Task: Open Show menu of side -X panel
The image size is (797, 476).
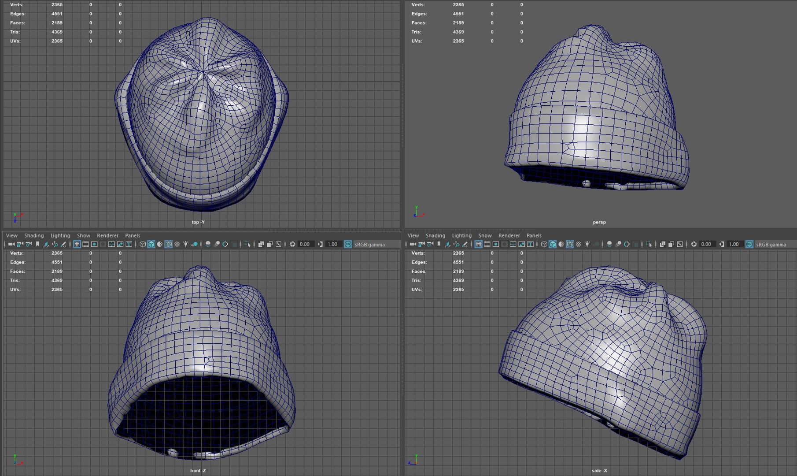Action: 485,235
